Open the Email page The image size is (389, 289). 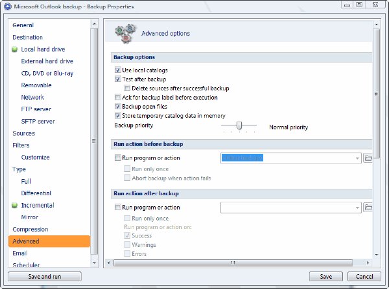coord(20,253)
